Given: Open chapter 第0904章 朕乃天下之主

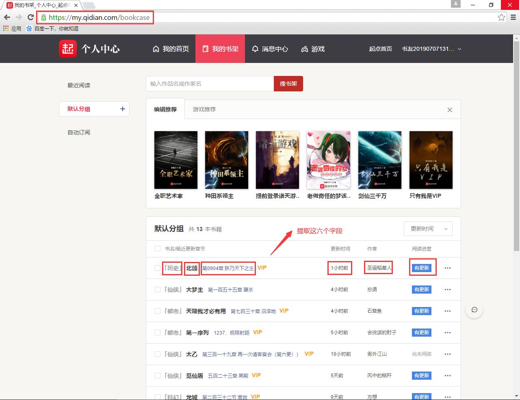Looking at the screenshot, I should (228, 268).
